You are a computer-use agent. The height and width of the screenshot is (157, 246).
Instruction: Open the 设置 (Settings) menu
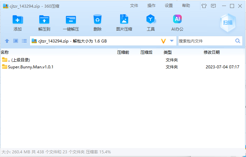coord(169,6)
